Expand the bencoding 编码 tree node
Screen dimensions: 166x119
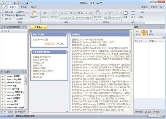[x=2, y=79]
